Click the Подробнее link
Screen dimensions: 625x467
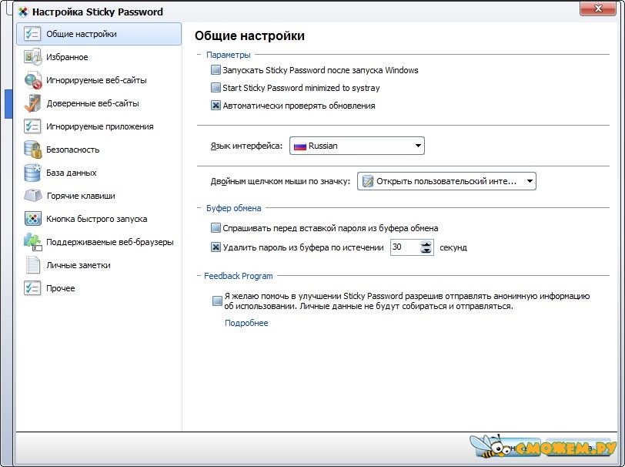[246, 323]
